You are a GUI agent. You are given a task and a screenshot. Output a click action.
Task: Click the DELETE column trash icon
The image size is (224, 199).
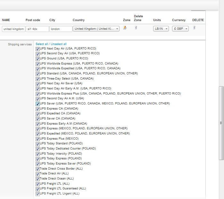pos(194,28)
